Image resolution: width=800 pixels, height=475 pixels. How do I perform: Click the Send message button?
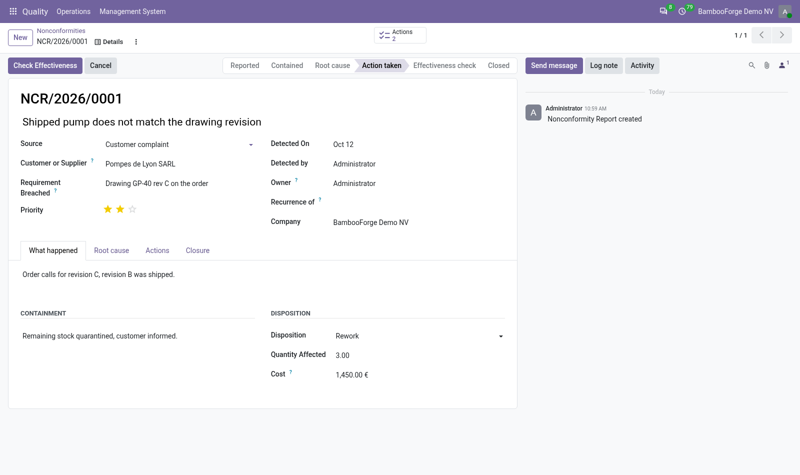(x=554, y=65)
